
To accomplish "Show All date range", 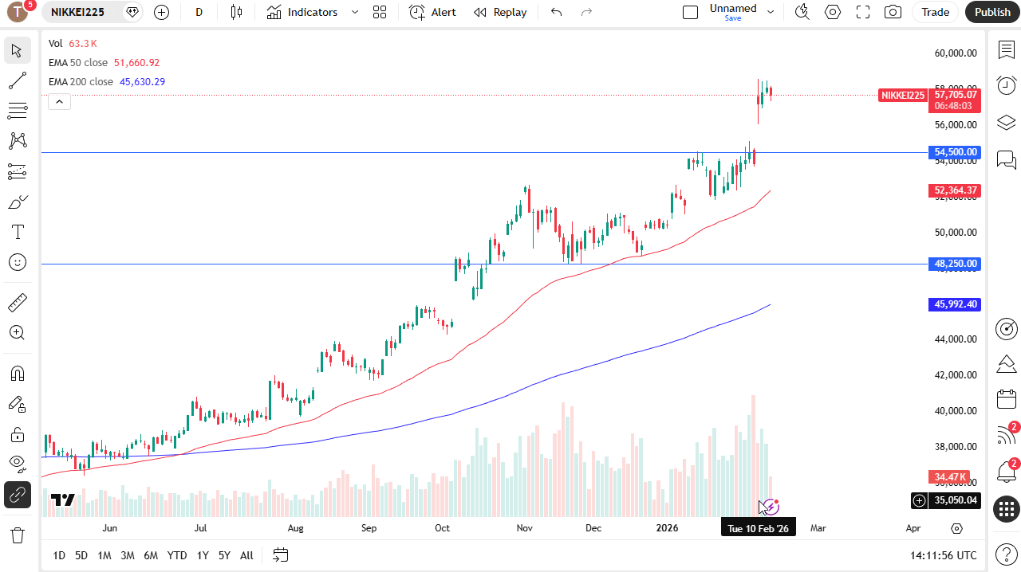I will pyautogui.click(x=246, y=555).
